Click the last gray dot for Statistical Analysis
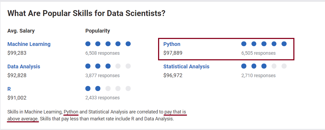 click(x=284, y=66)
